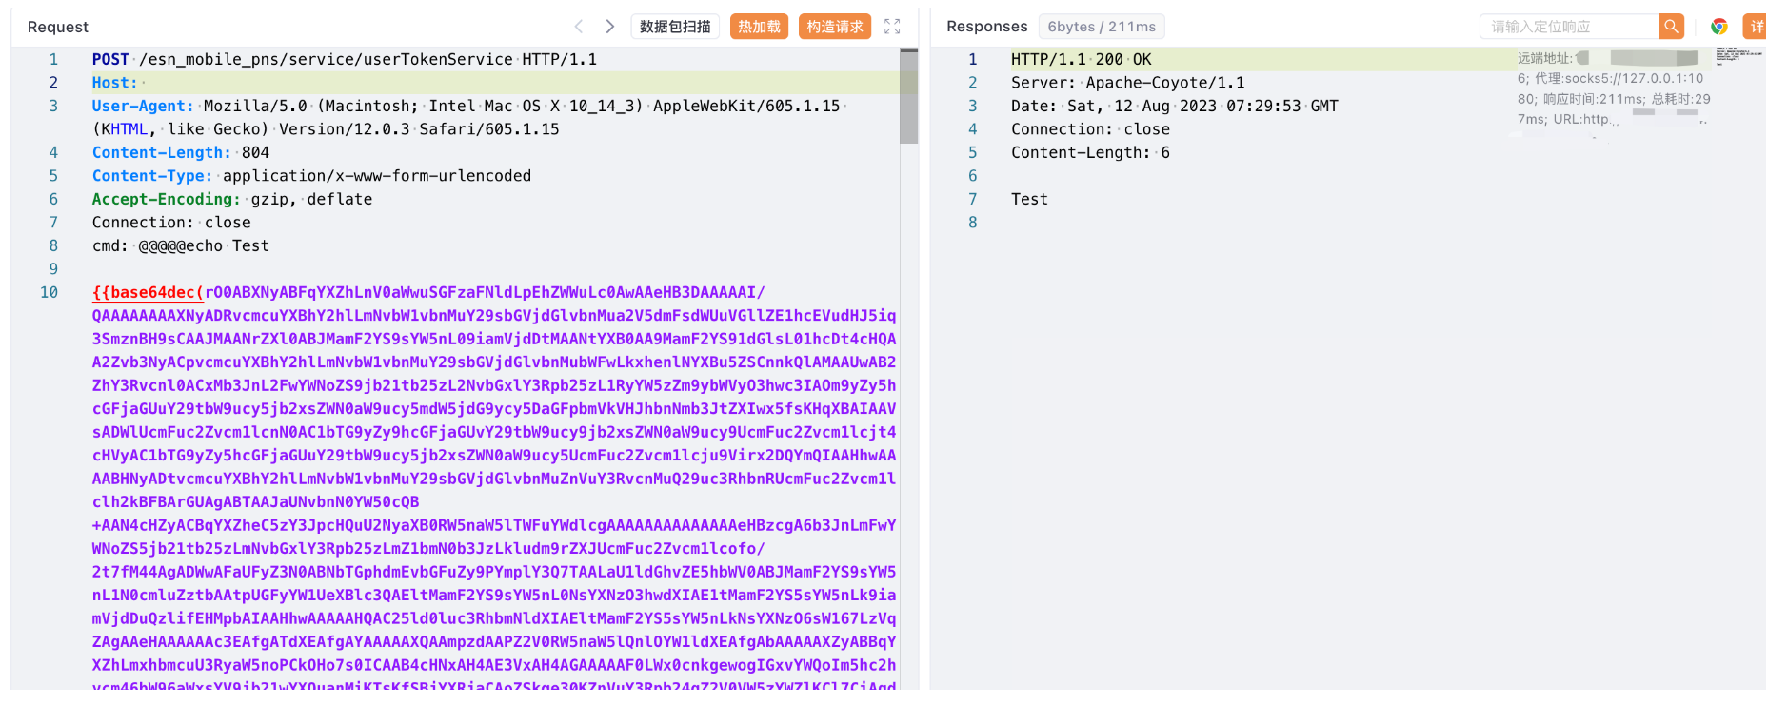Click HTTP/1.1 200 OK status line
The image size is (1788, 705).
coord(1081,59)
